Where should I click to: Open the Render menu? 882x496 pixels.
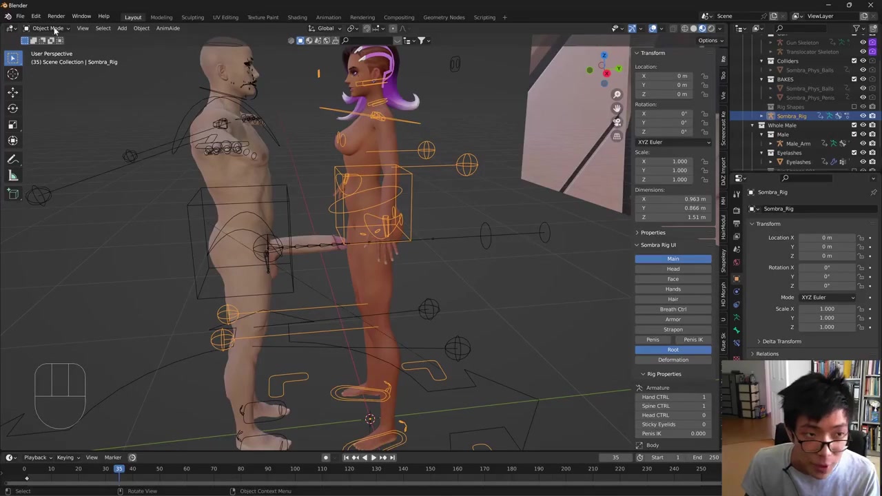click(x=56, y=16)
